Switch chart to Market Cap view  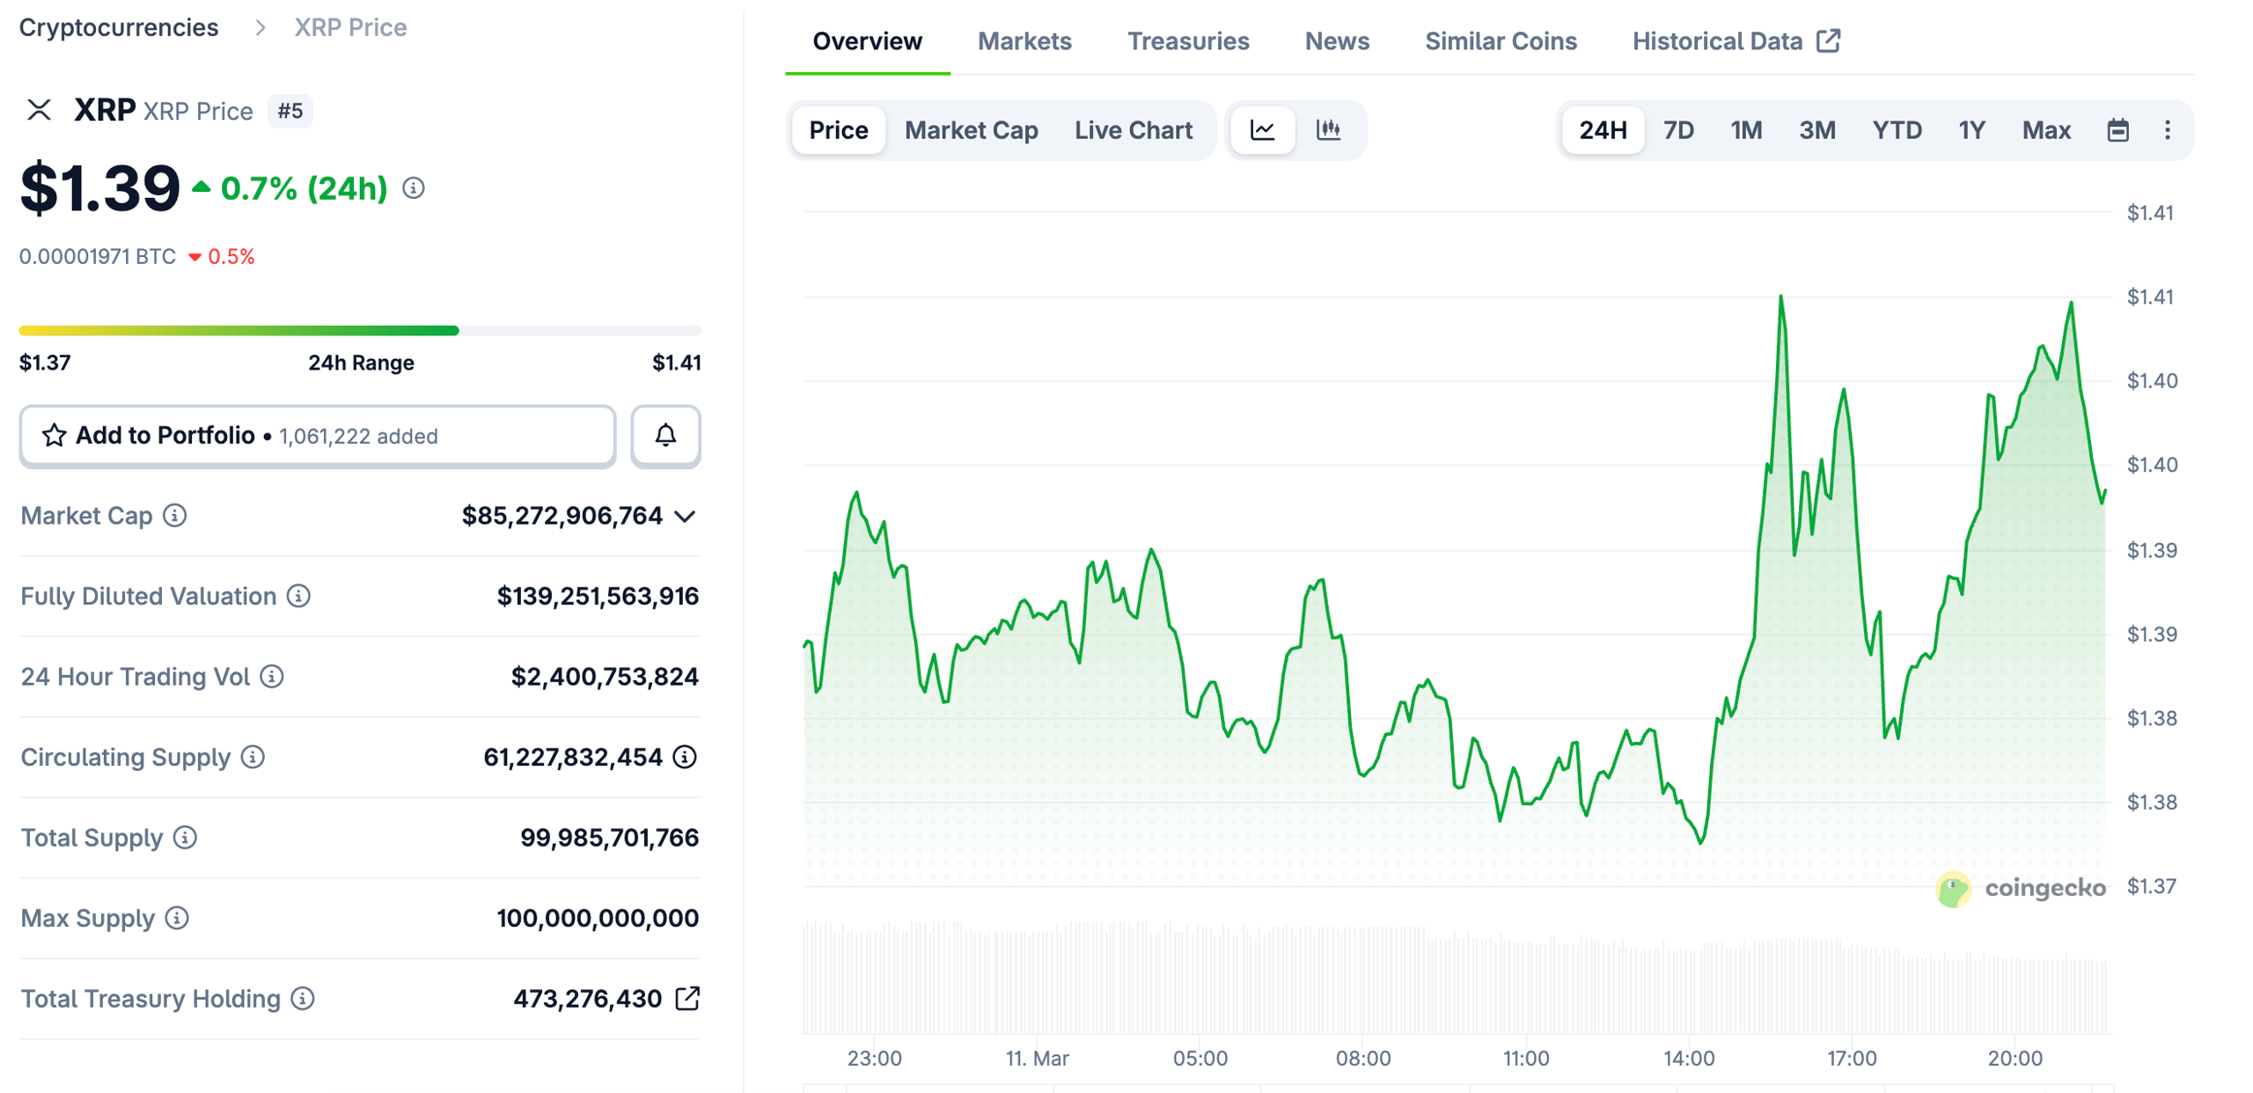click(x=971, y=129)
